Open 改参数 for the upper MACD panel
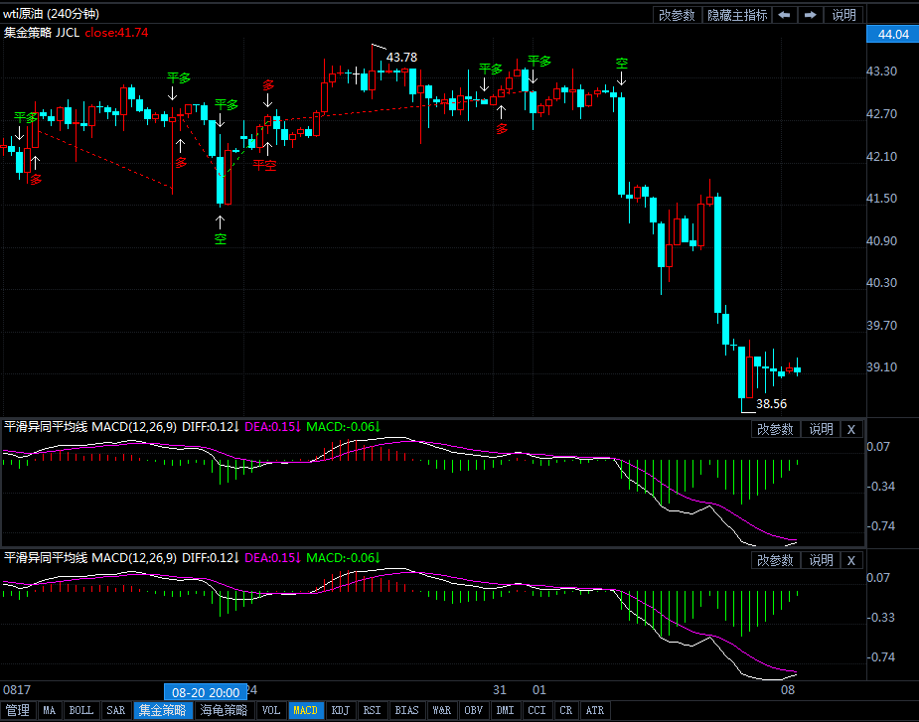The height and width of the screenshot is (722, 919). [775, 429]
